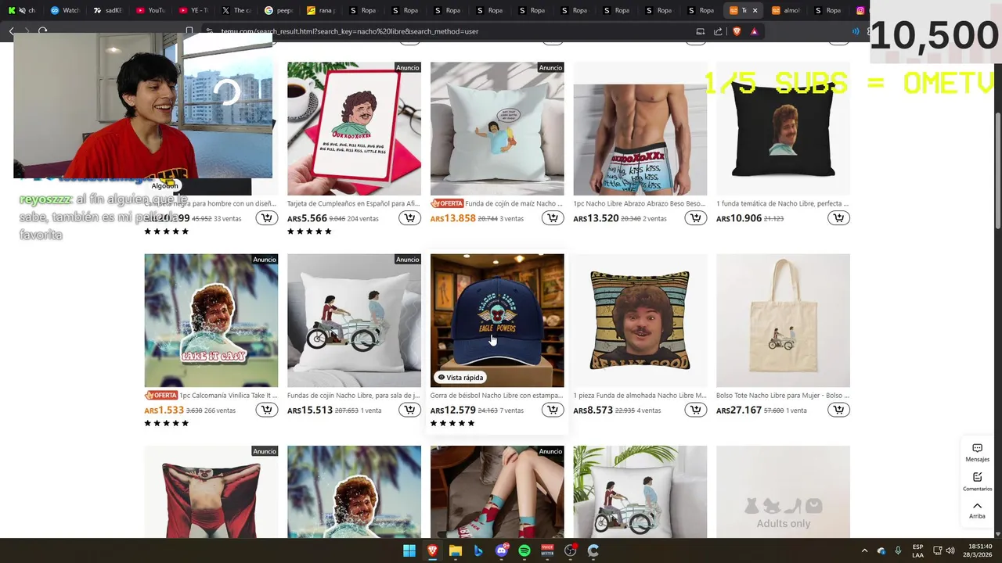This screenshot has width=1002, height=563.
Task: Add the ARS12.579 baseball cap to cart
Action: click(553, 410)
